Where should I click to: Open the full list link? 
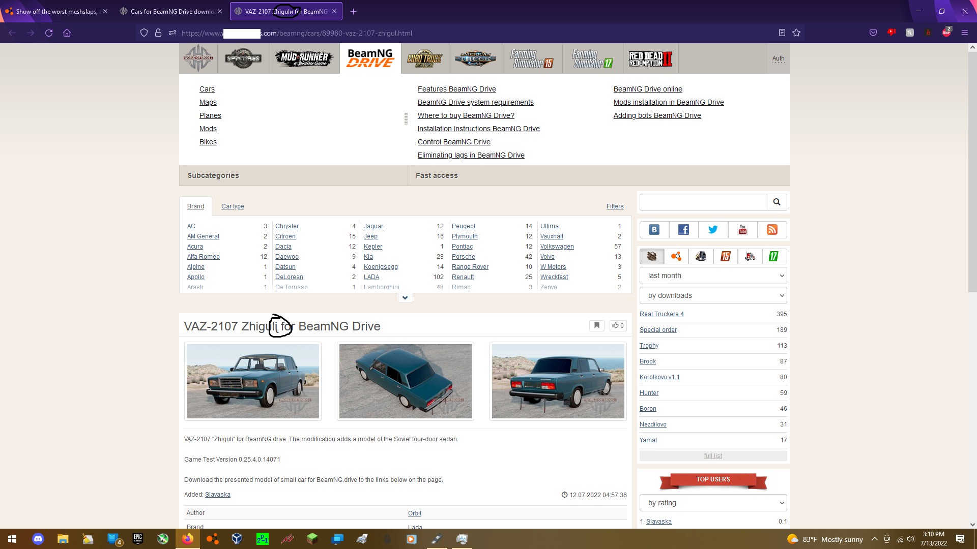point(713,456)
